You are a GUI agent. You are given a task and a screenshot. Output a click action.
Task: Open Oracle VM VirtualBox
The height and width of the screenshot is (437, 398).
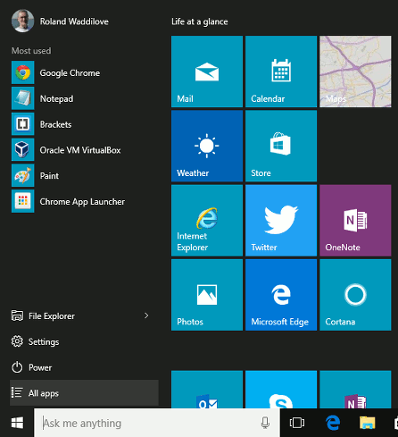coord(83,150)
